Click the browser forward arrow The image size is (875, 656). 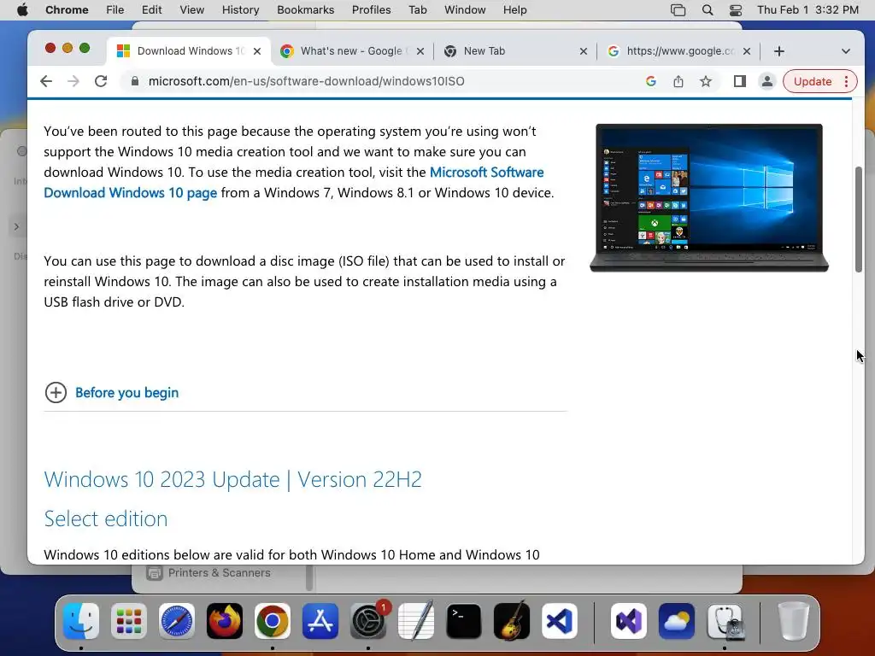73,81
